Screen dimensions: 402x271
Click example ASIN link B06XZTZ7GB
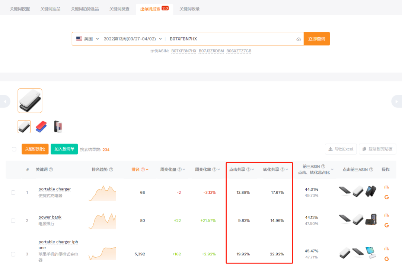(239, 51)
